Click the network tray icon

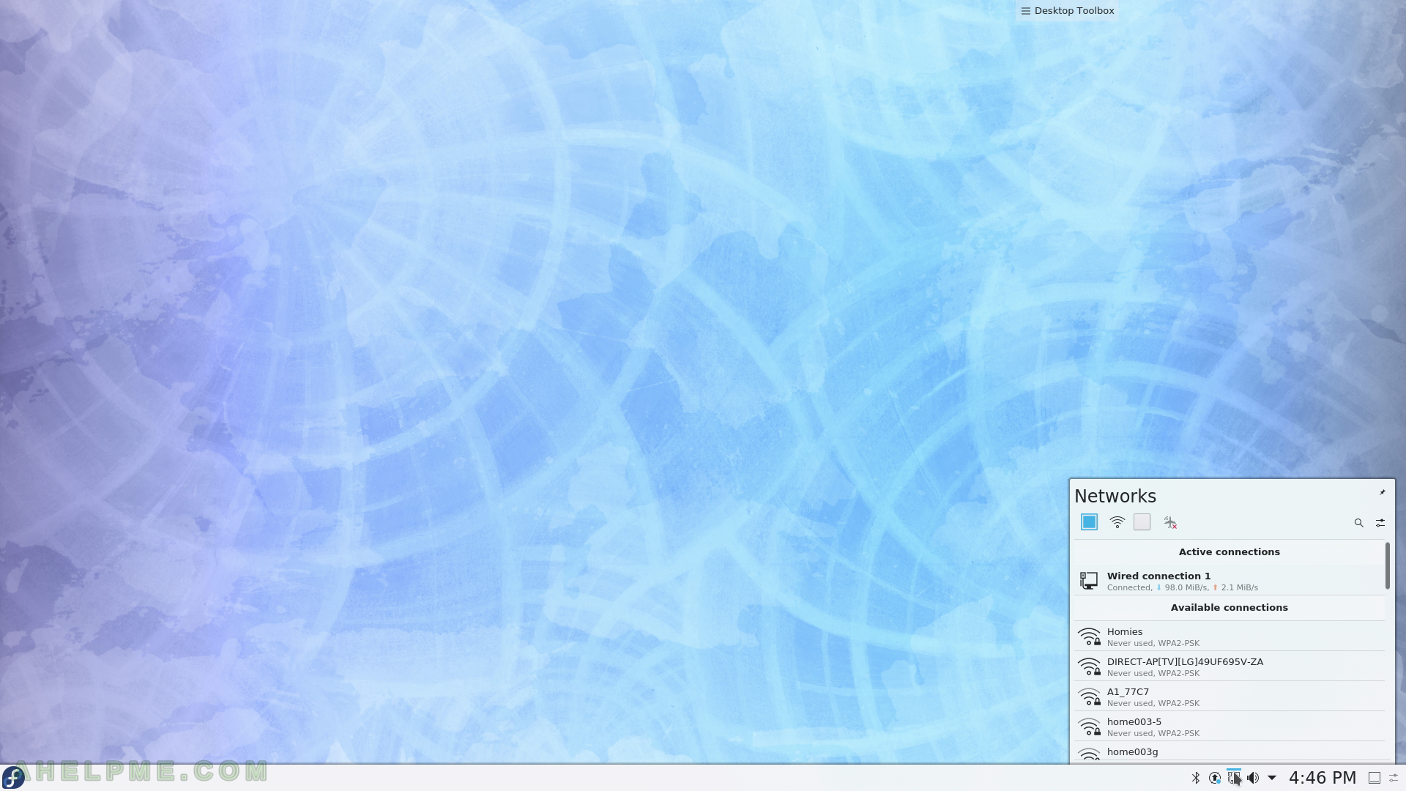pos(1234,778)
